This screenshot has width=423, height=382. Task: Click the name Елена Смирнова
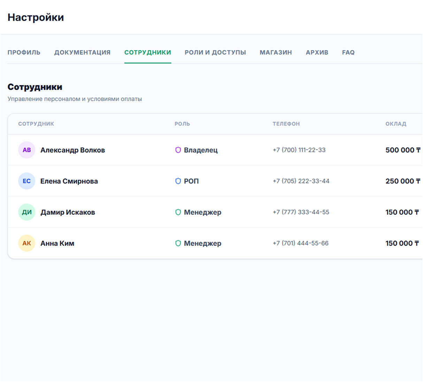[x=69, y=181]
